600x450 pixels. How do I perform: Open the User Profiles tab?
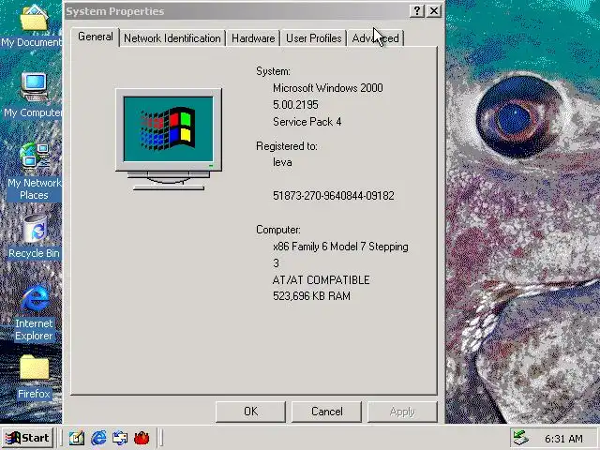point(313,38)
